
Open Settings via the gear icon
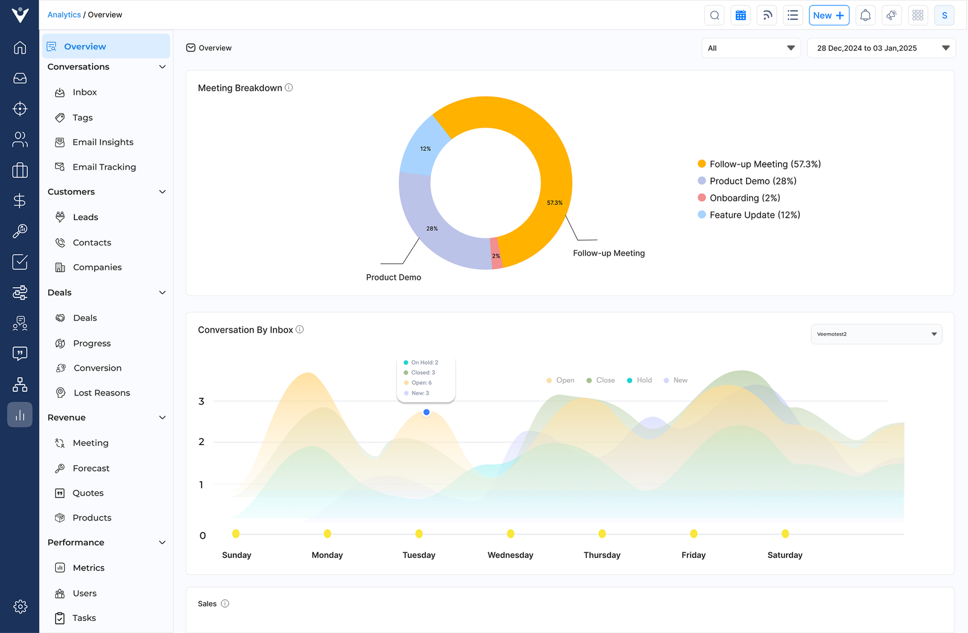(20, 606)
